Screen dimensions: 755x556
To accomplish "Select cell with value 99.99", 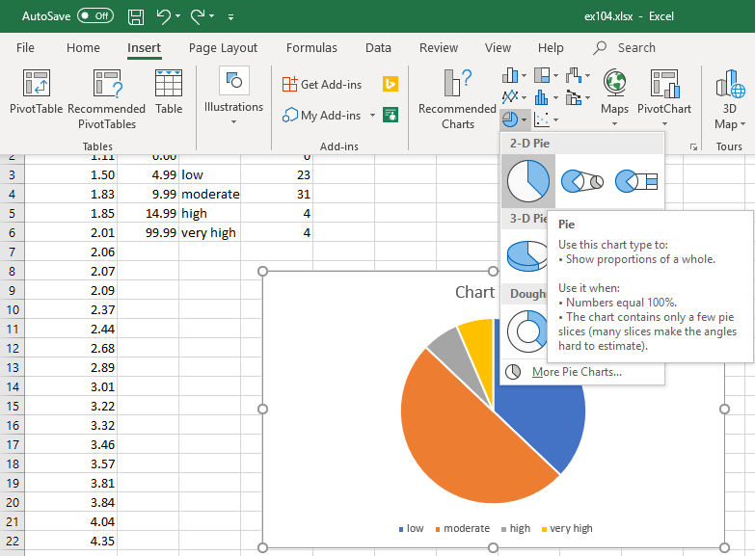I will point(148,232).
